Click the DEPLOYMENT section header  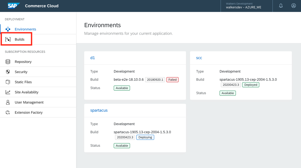coord(15,19)
